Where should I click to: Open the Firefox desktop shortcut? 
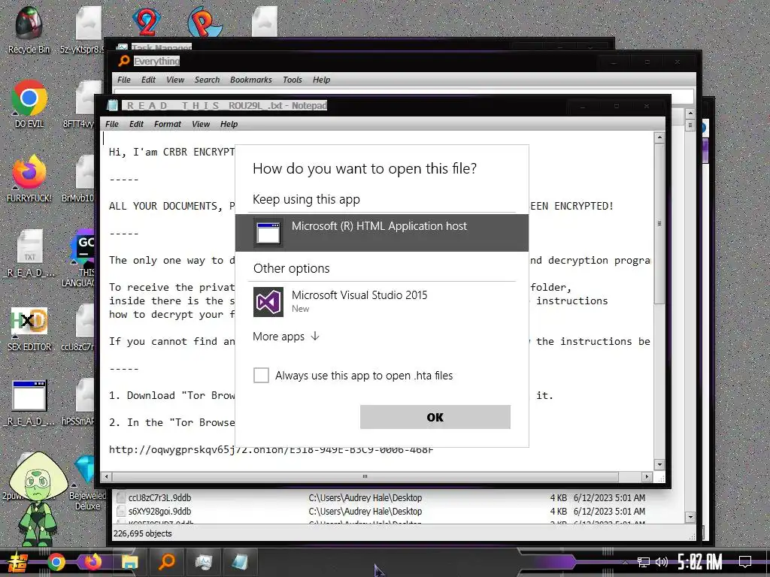(29, 179)
